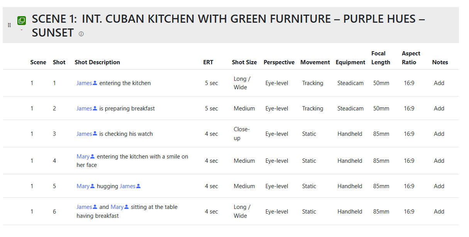The width and height of the screenshot is (469, 237).
Task: Click the person icon beside James in shot 1
Action: (x=95, y=83)
